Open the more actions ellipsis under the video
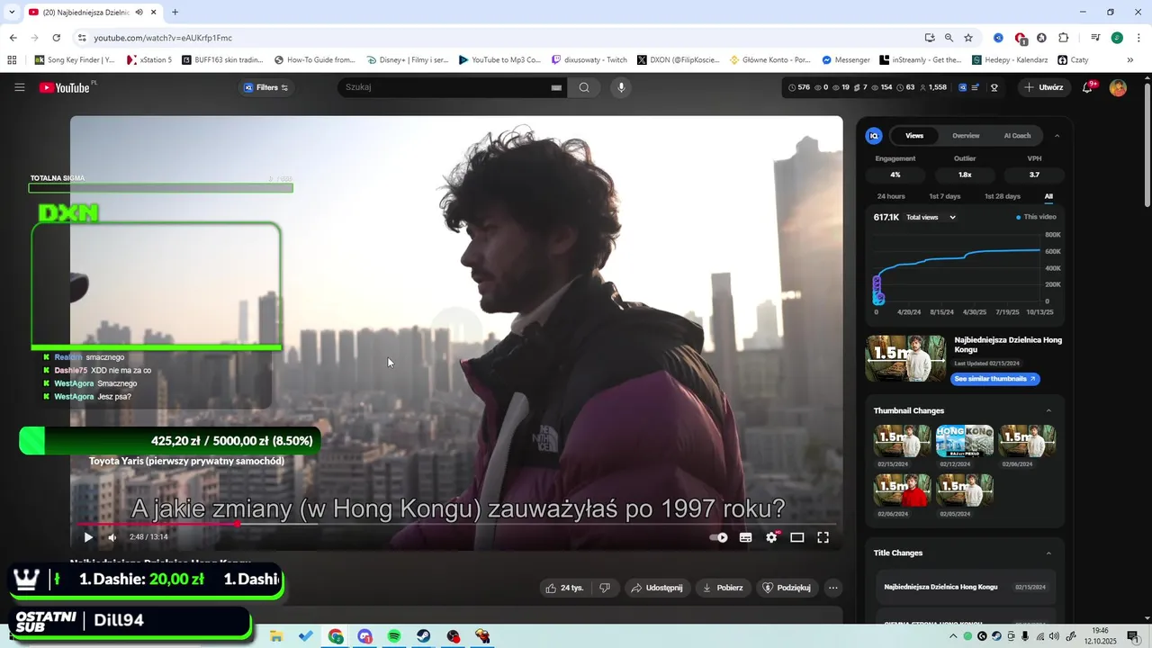This screenshot has height=648, width=1152. (x=833, y=588)
